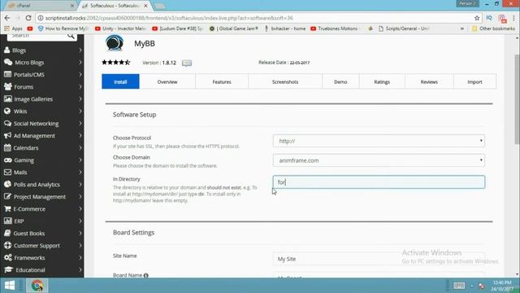
Task: Switch to the Demo tab
Action: point(340,81)
